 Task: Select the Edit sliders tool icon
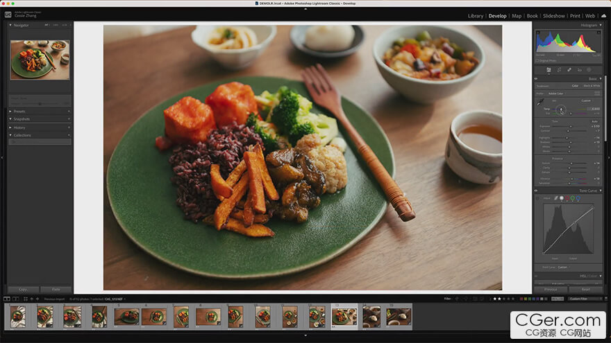[x=549, y=69]
